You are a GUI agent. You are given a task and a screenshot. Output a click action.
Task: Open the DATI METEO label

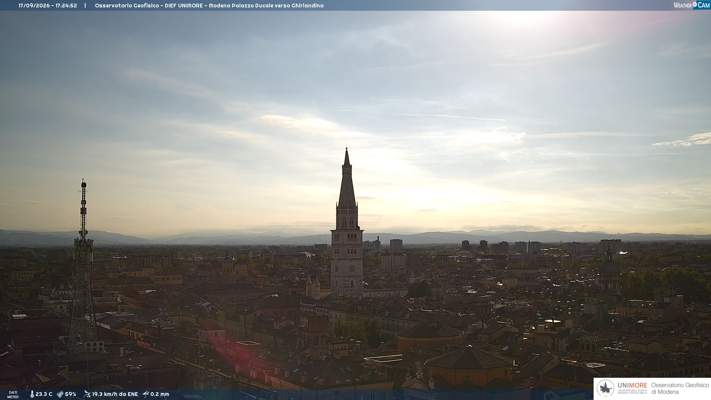pyautogui.click(x=13, y=394)
